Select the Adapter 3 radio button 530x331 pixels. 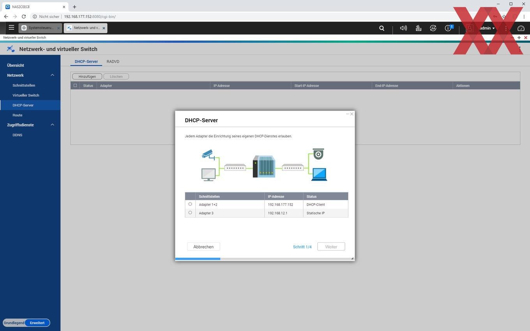[190, 213]
